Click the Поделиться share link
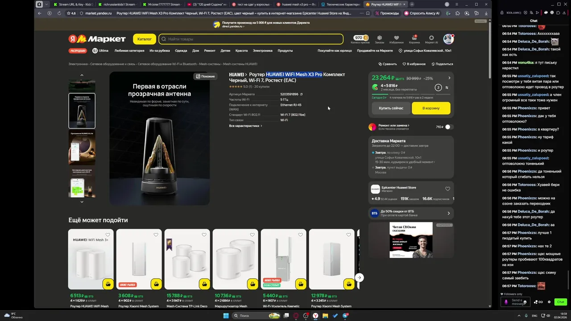The width and height of the screenshot is (571, 321). 442,64
